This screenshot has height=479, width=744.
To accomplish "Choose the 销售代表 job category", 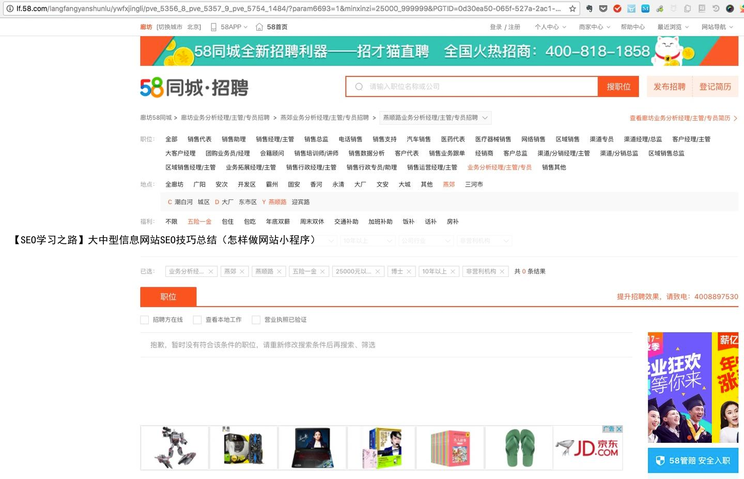I will (x=199, y=139).
